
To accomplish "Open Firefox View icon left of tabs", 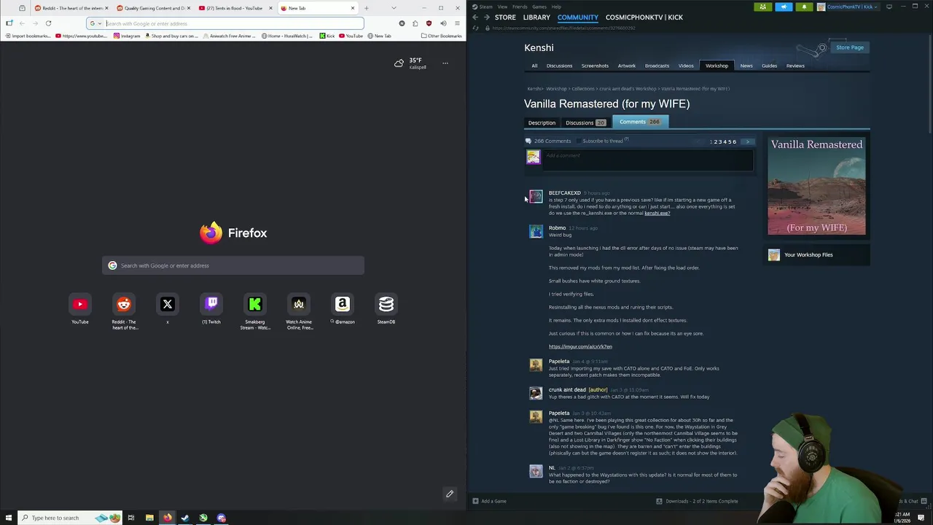I will coord(22,8).
